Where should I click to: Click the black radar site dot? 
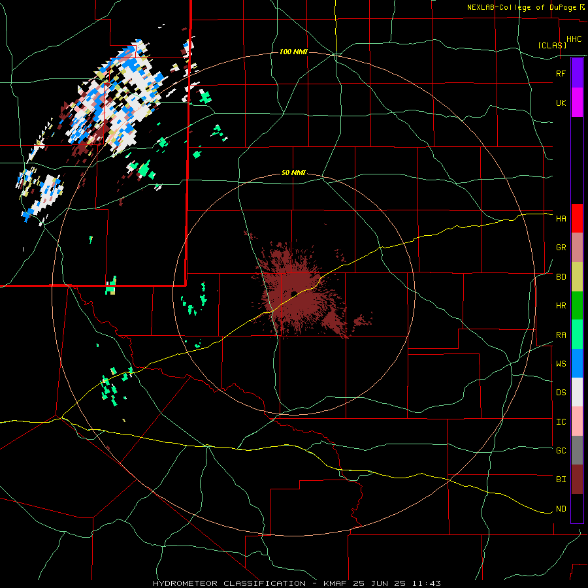point(294,293)
